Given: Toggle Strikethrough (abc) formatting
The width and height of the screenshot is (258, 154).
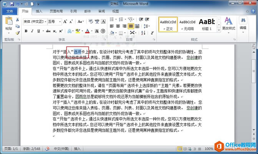Looking at the screenshot, I should pyautogui.click(x=48, y=31).
